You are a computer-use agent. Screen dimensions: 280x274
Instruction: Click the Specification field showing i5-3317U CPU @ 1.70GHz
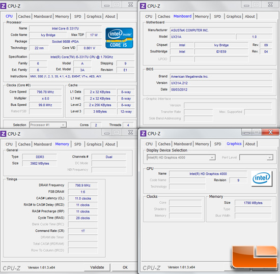point(81,57)
